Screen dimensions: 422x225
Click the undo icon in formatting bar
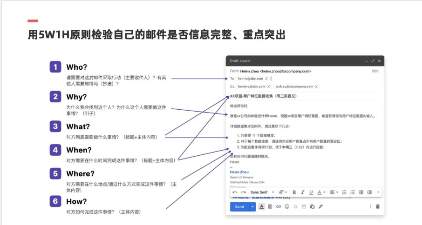[x=235, y=192]
